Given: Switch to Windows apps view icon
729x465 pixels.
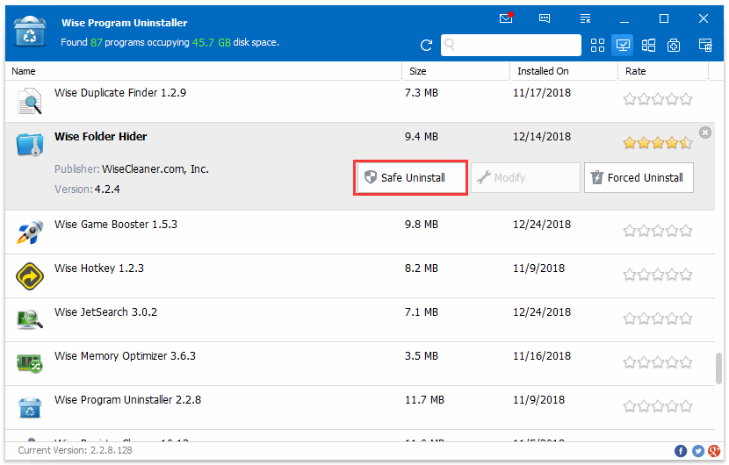Looking at the screenshot, I should point(648,45).
